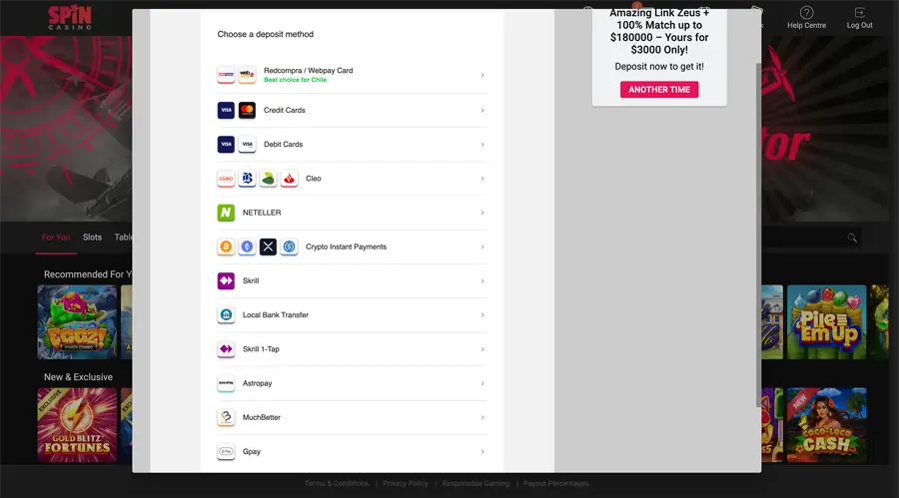Screen dimensions: 899x498
Task: Click the purple Skrill icon
Action: tap(226, 280)
